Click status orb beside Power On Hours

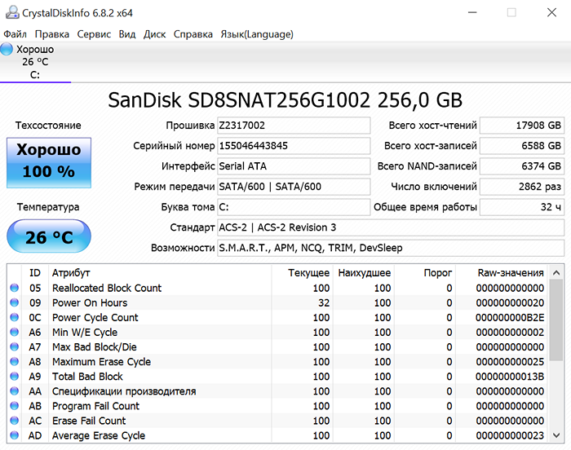click(x=15, y=302)
